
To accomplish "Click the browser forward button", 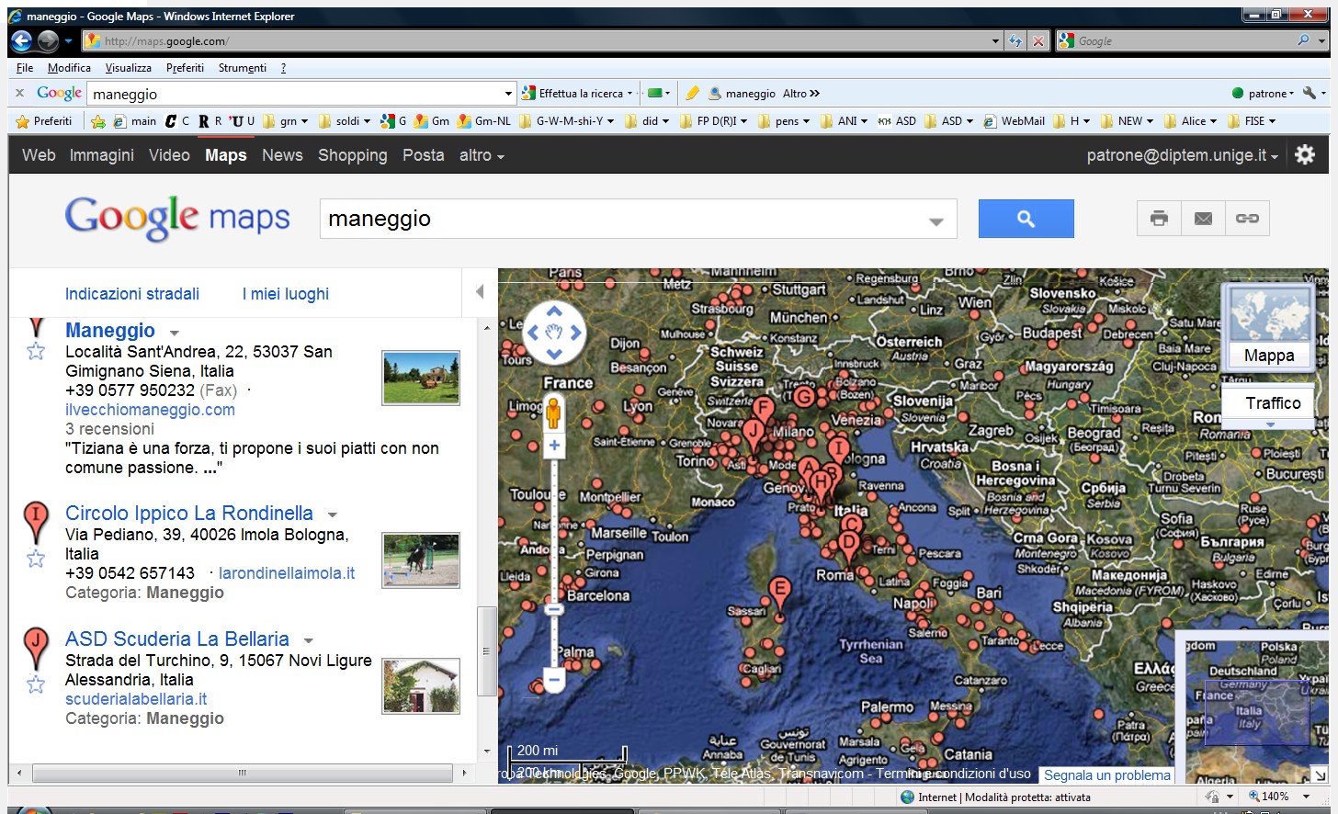I will [48, 40].
